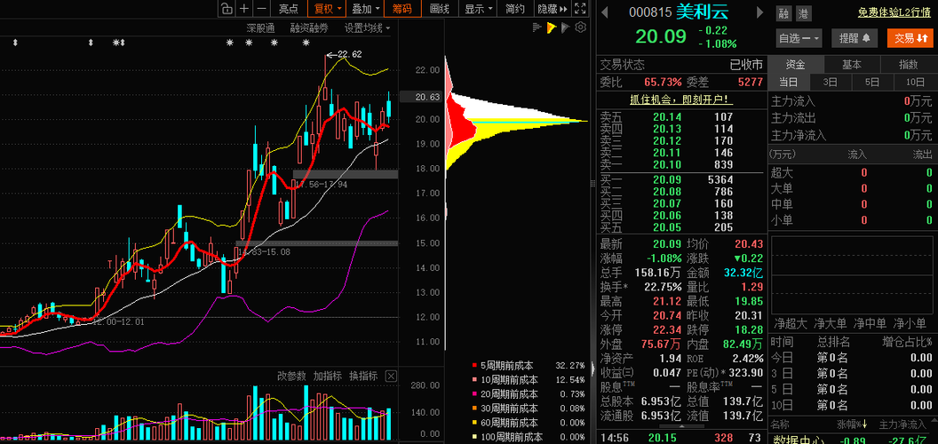Toggle the 筹码 chip distribution button

click(402, 8)
